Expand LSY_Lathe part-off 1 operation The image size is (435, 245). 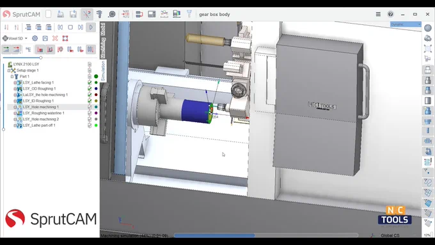15,125
